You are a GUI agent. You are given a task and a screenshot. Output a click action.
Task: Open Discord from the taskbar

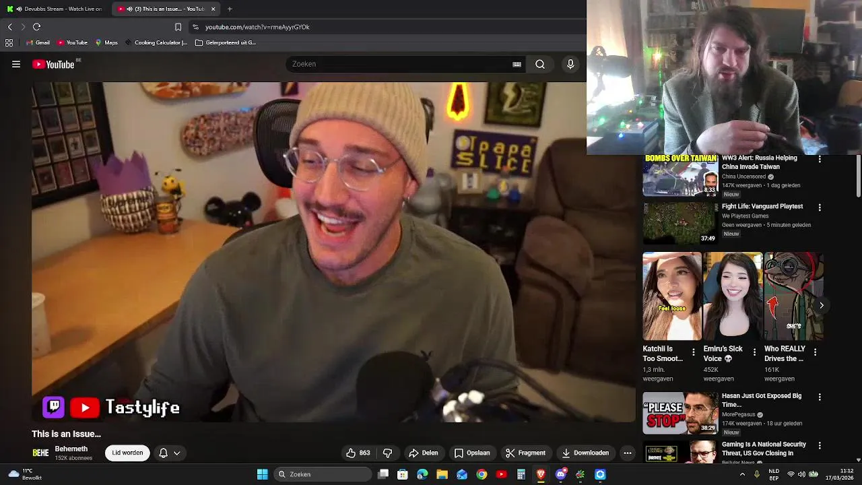coord(560,474)
